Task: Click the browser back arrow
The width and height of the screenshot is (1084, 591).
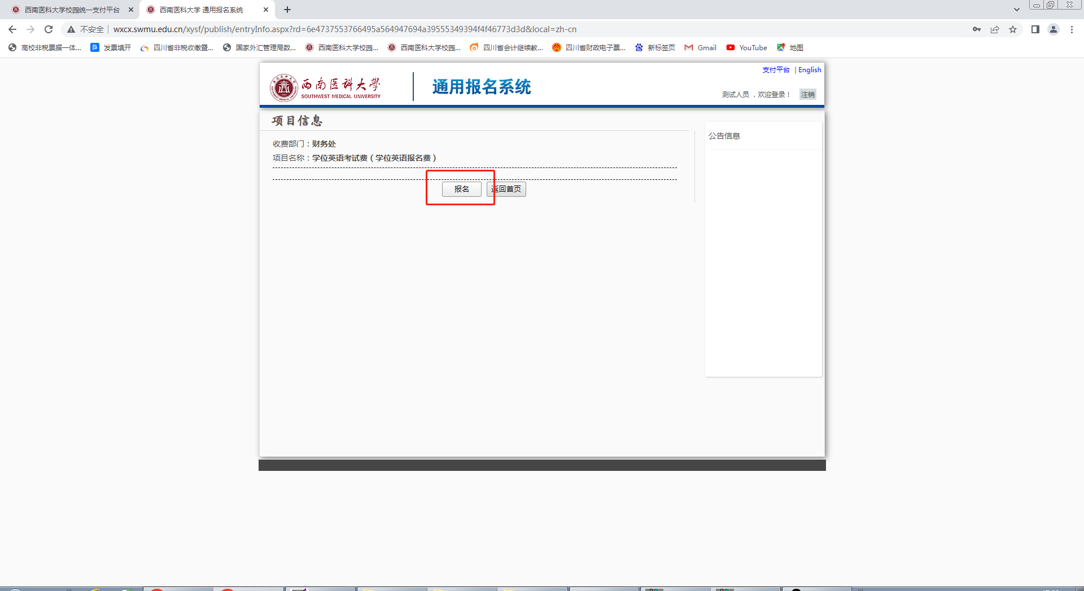Action: (x=12, y=29)
